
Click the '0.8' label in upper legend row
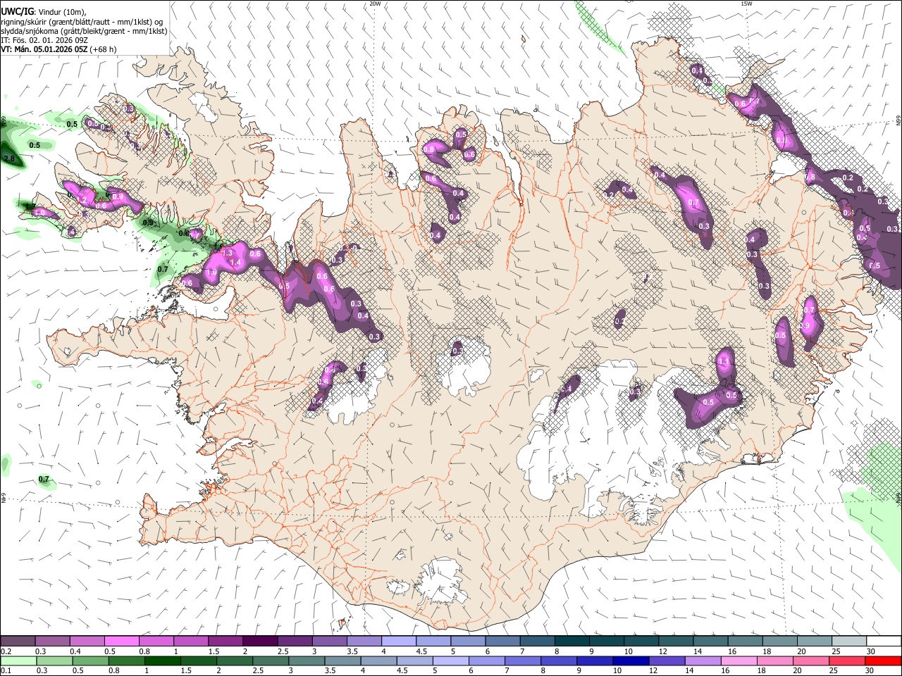144,651
